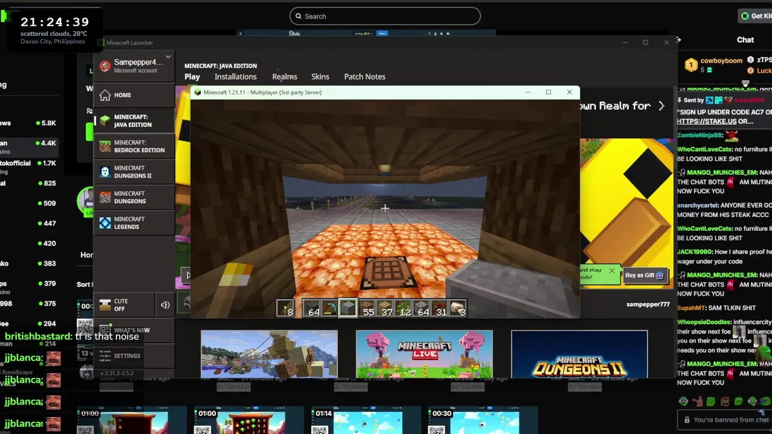
Task: Open the boat rope-bridge news thumbnail
Action: coord(269,354)
